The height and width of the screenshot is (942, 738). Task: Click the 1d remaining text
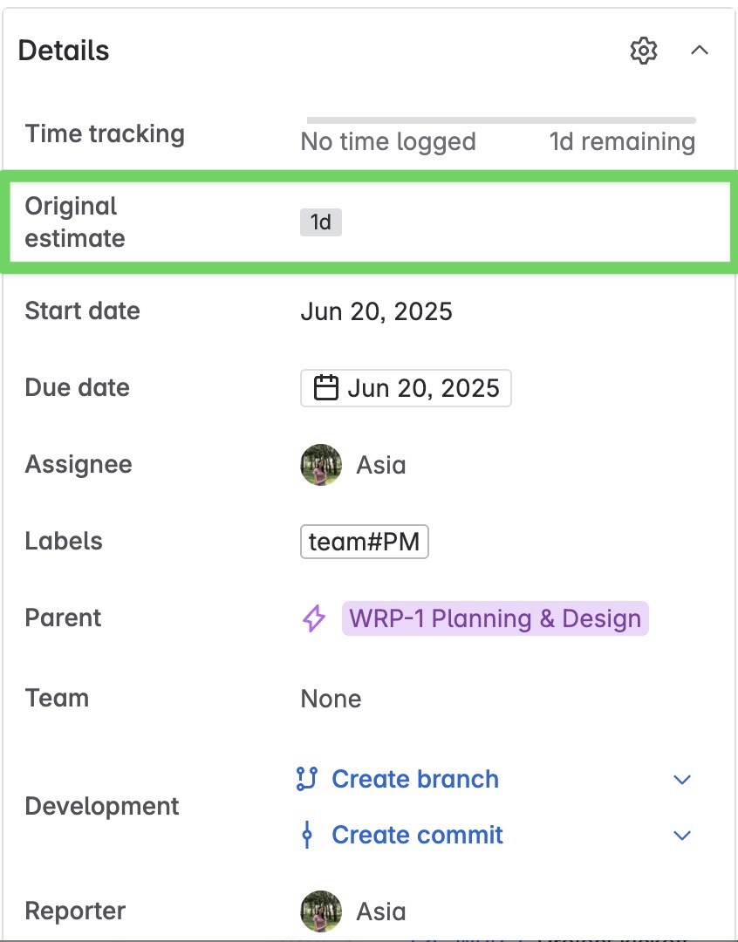click(x=622, y=142)
